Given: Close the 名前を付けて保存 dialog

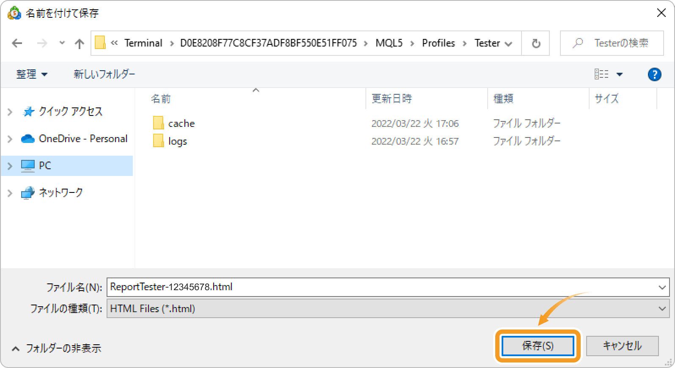Looking at the screenshot, I should click(x=661, y=13).
